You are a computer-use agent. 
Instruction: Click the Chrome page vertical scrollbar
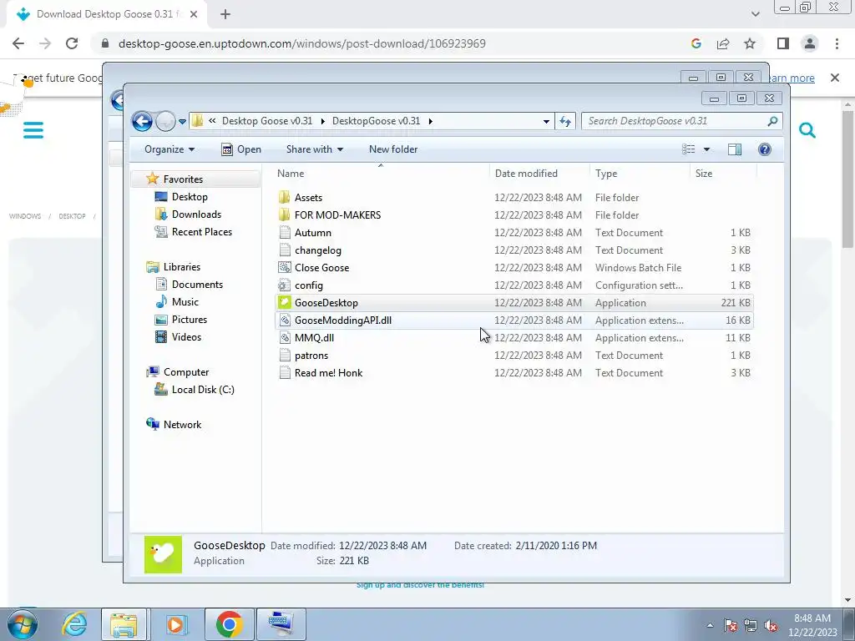pos(848,179)
